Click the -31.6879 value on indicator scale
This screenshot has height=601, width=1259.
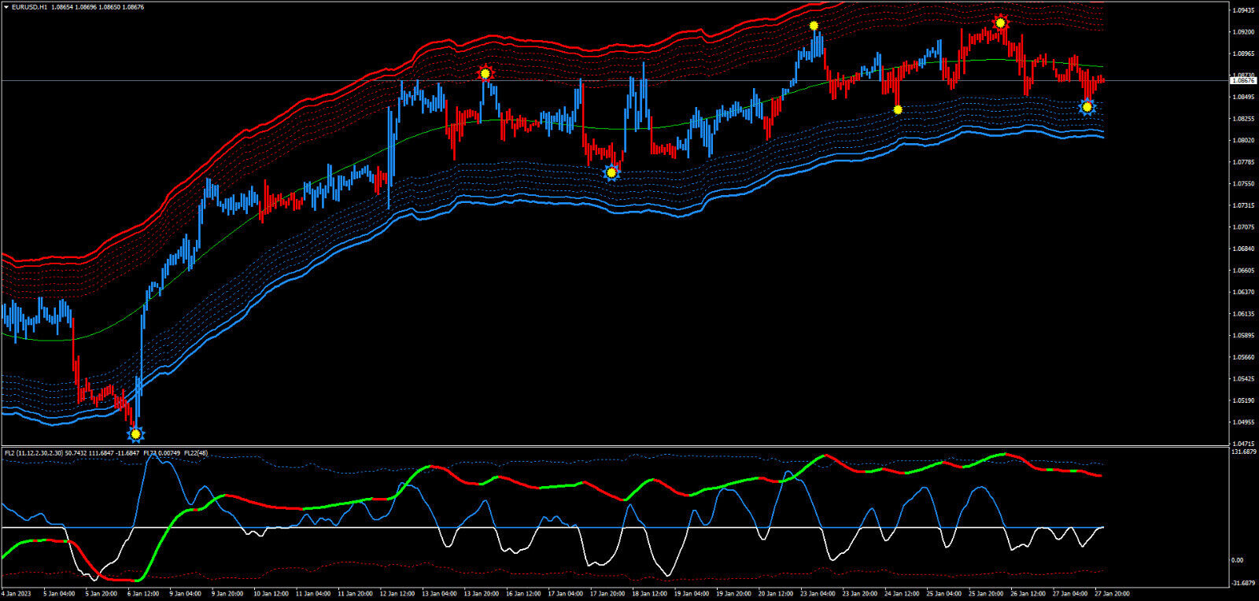click(1243, 583)
